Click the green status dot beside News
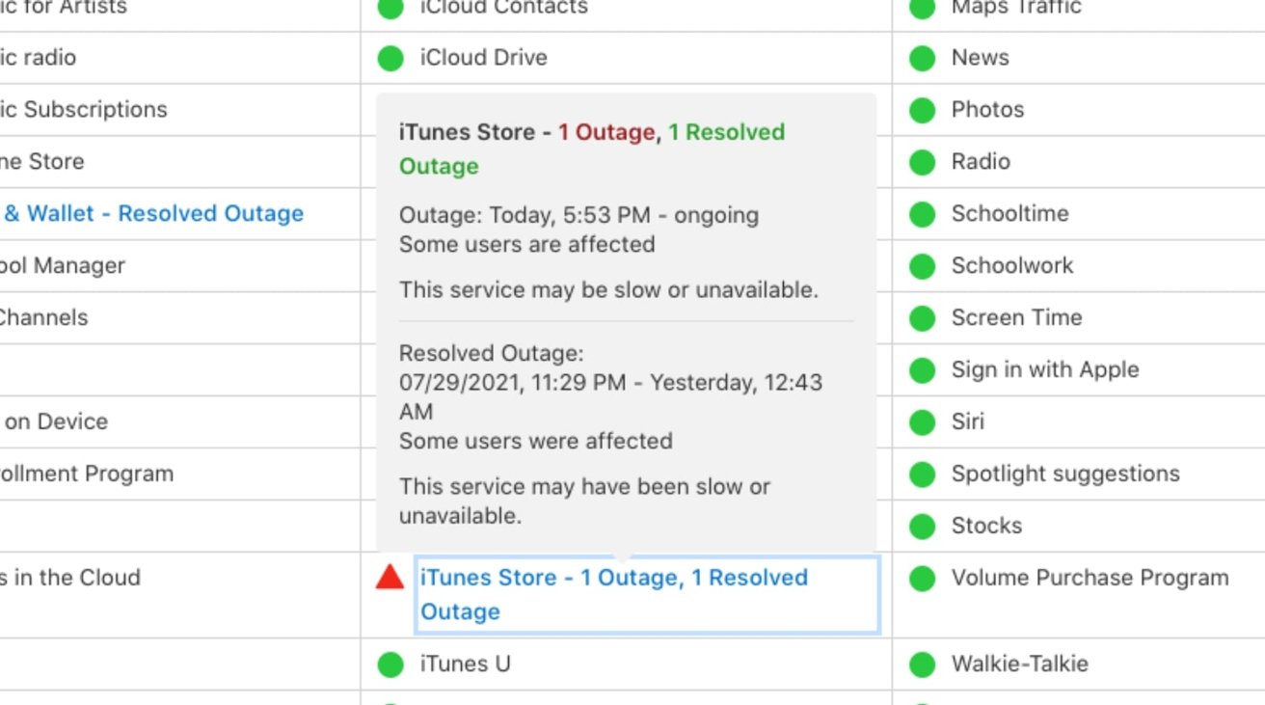The height and width of the screenshot is (705, 1265). (x=923, y=58)
